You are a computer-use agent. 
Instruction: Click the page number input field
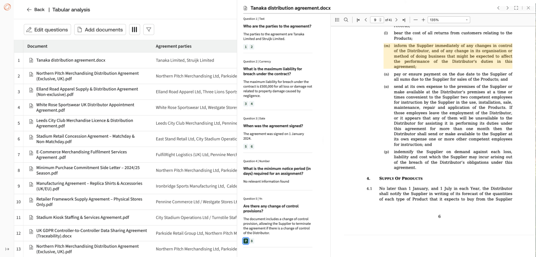[x=375, y=20]
